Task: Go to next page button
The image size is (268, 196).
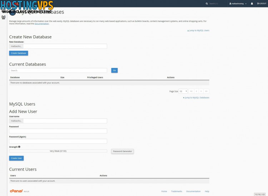Action: tap(201, 91)
